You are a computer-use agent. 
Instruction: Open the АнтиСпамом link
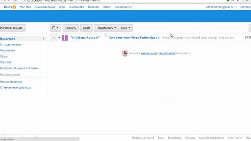[x=167, y=53]
